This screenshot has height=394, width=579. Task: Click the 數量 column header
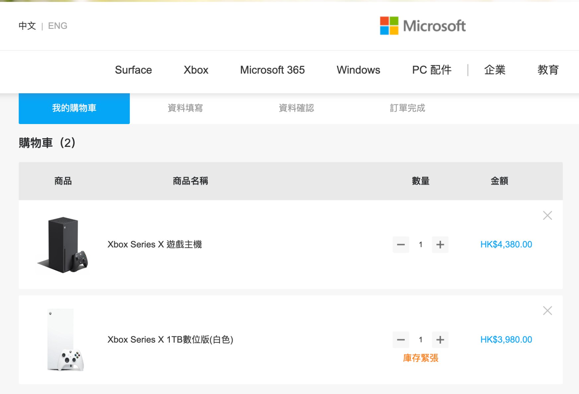[421, 181]
